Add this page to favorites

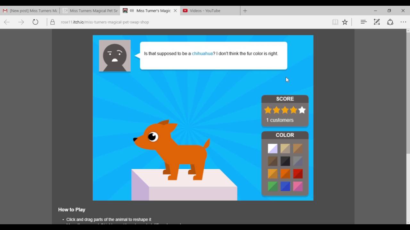click(345, 22)
